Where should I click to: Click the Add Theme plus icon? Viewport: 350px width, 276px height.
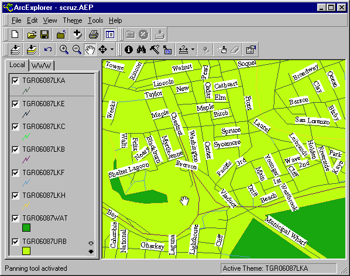pos(77,34)
